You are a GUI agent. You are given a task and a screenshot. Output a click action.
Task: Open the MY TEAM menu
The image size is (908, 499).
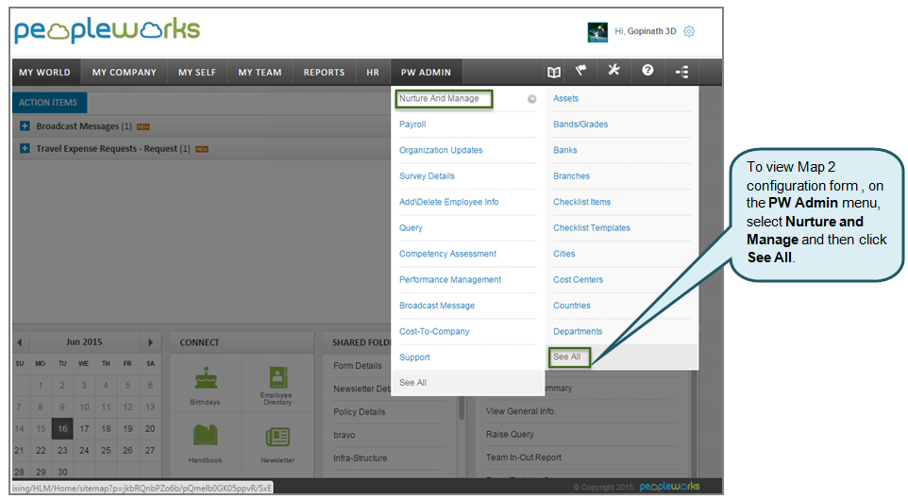coord(260,73)
